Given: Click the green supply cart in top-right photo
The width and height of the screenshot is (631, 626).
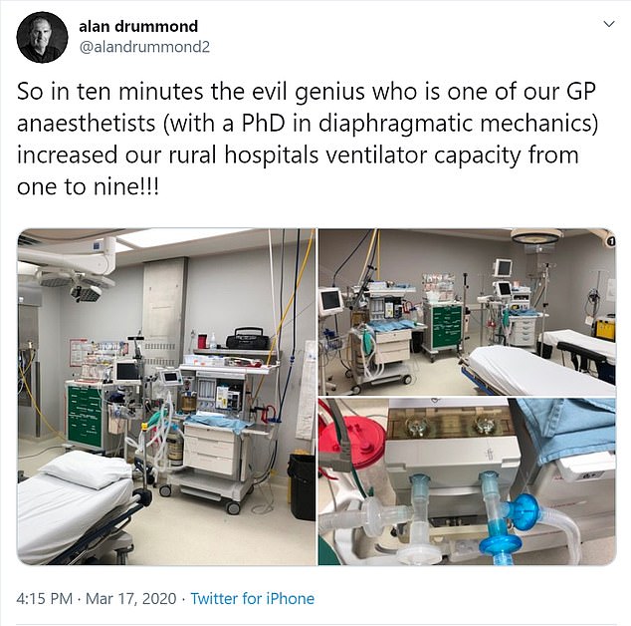Looking at the screenshot, I should (446, 327).
